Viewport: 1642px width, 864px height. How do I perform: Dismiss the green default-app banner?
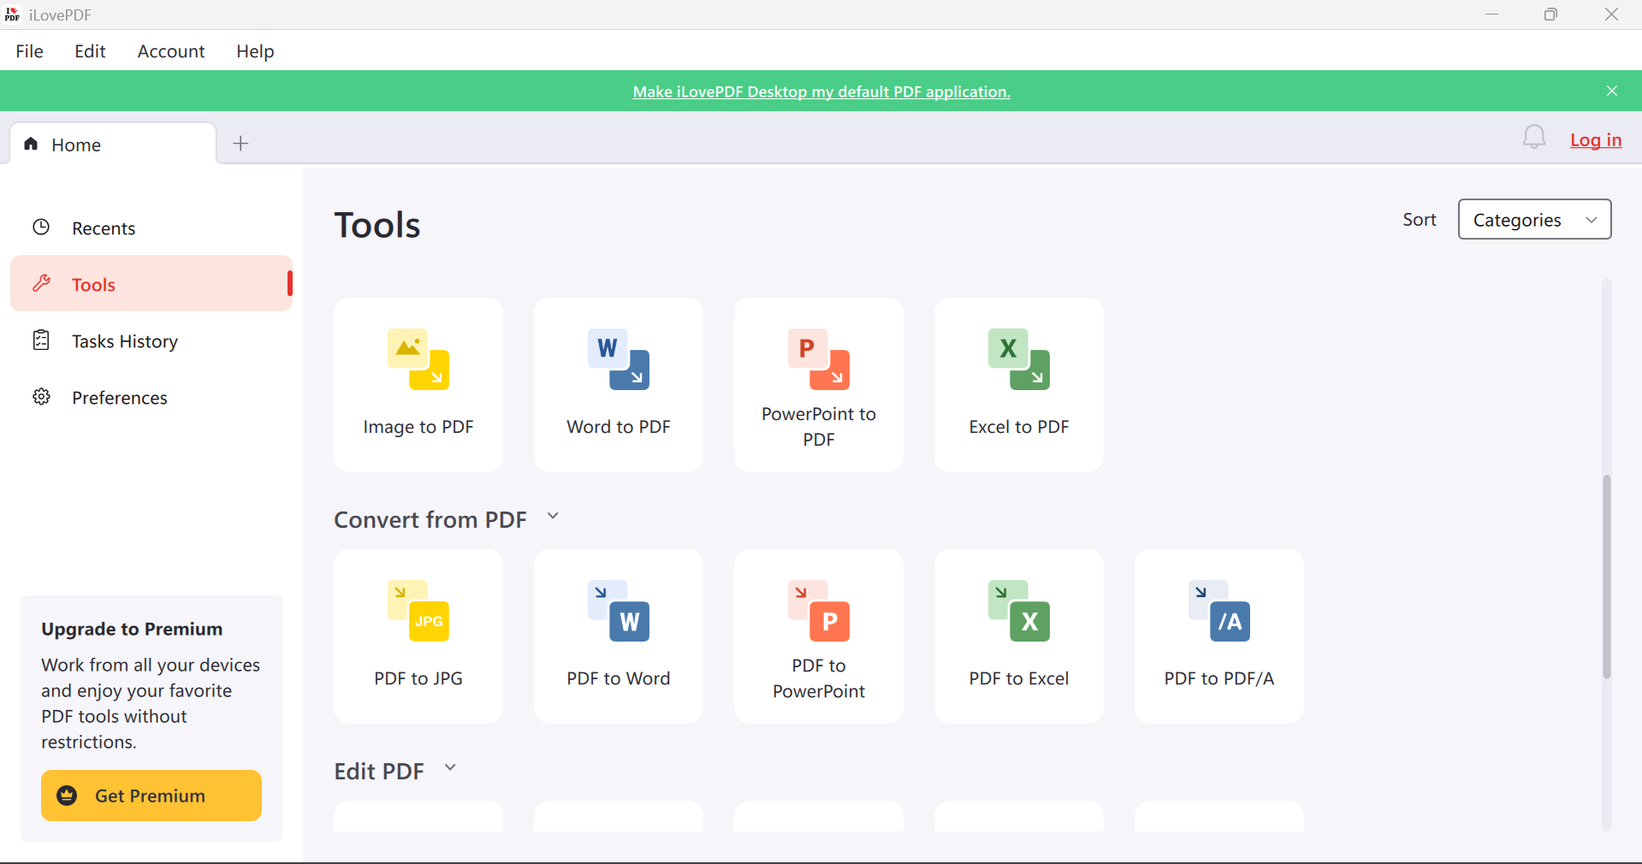click(x=1612, y=91)
